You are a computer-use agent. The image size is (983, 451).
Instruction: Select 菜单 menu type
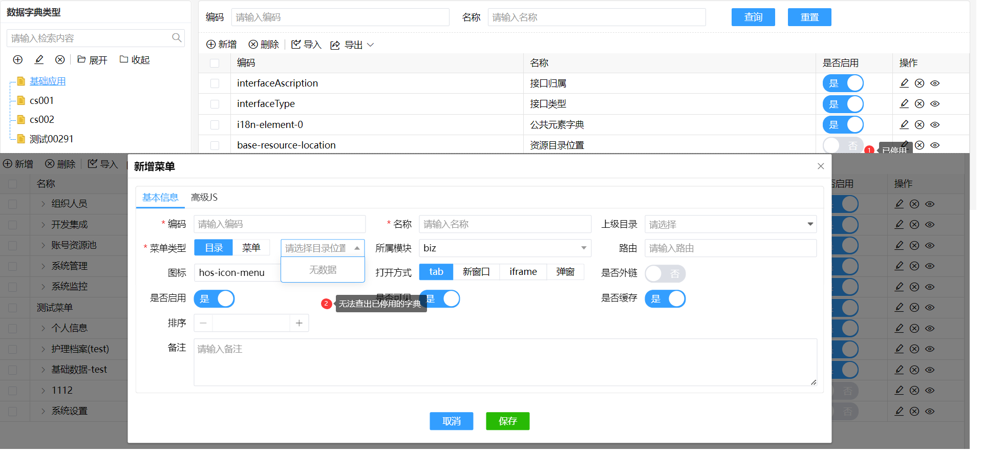[x=251, y=248]
